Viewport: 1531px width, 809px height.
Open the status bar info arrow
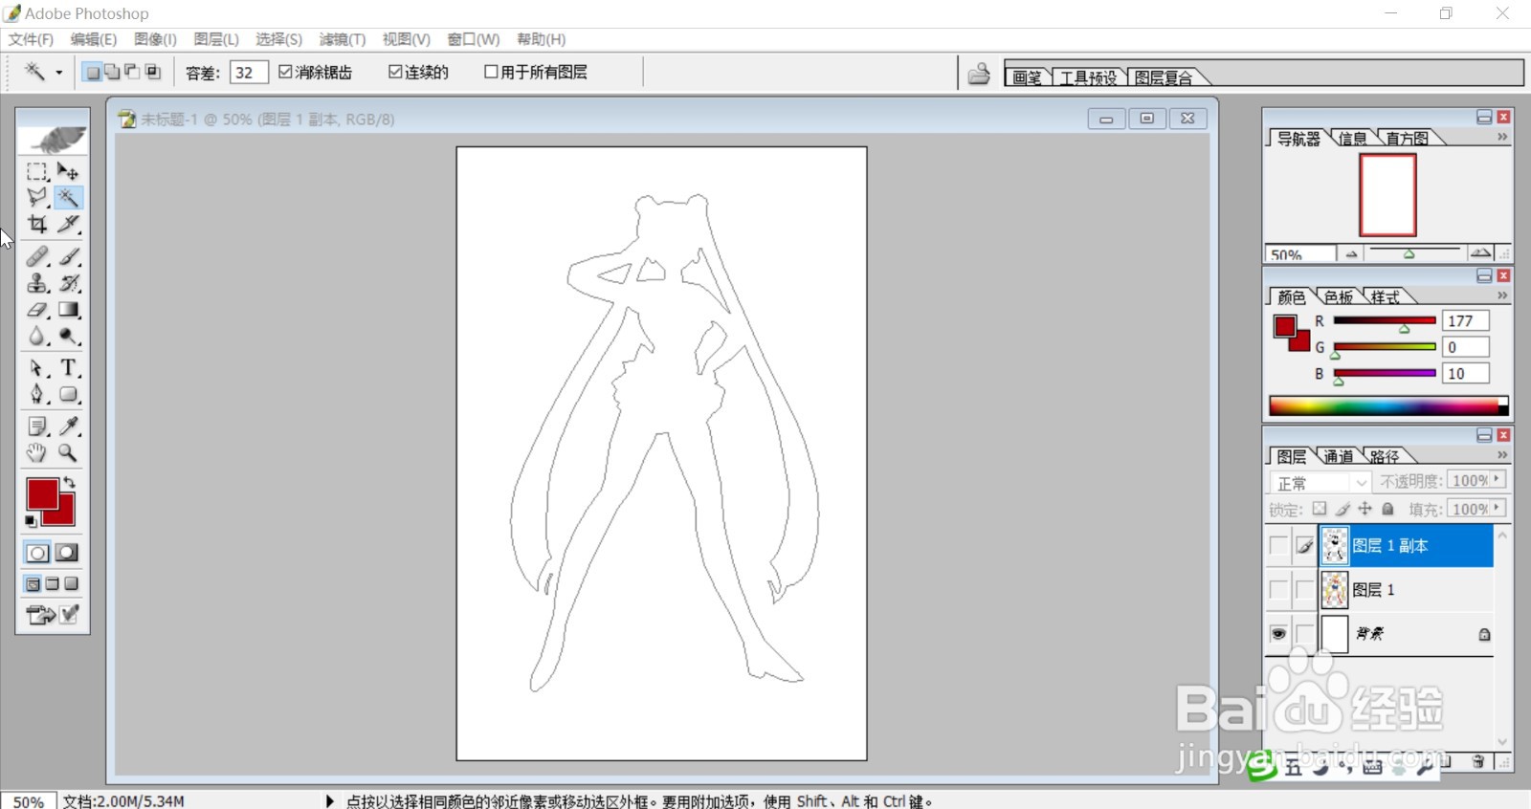point(330,800)
